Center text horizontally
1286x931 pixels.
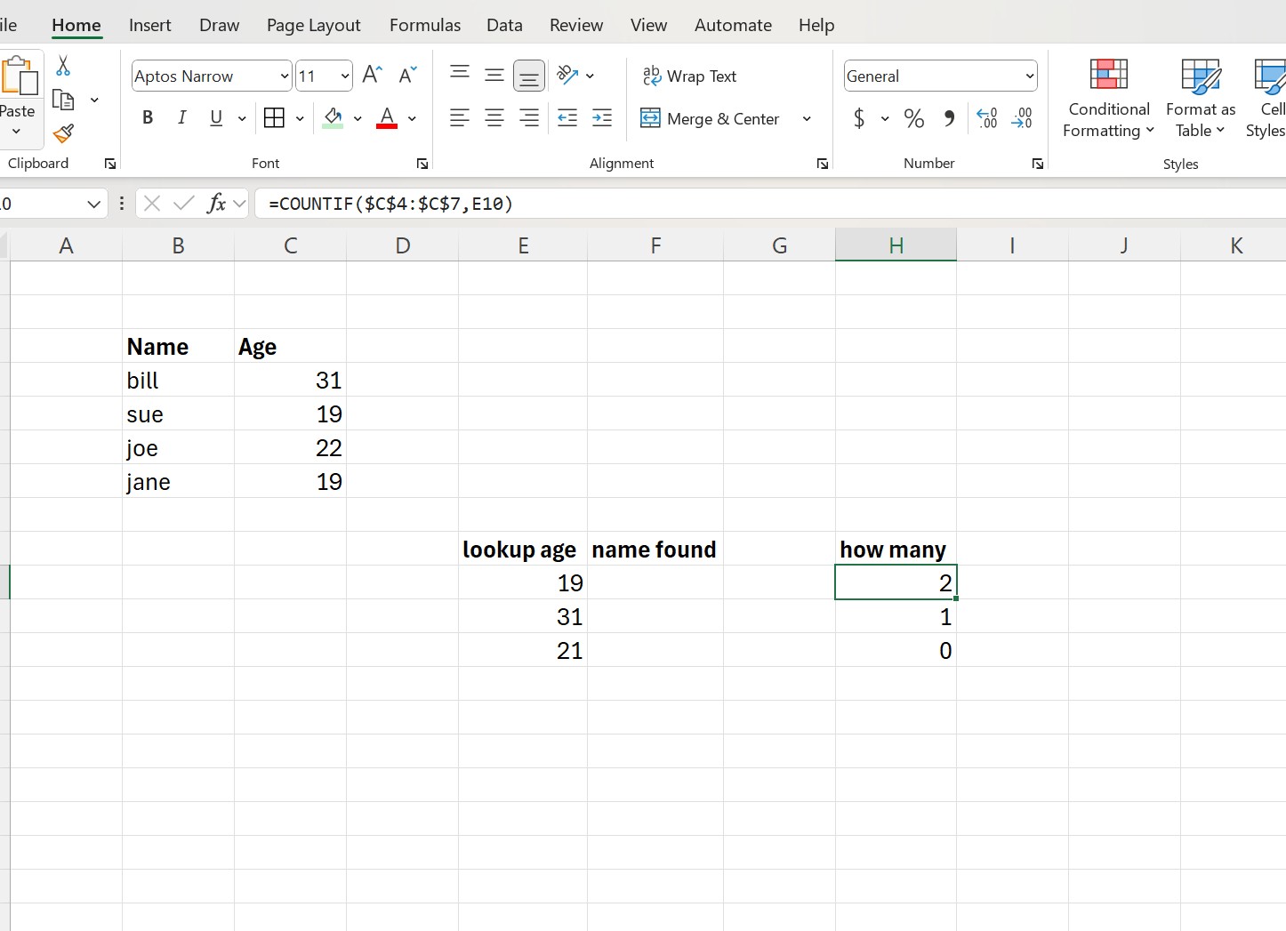pyautogui.click(x=494, y=117)
